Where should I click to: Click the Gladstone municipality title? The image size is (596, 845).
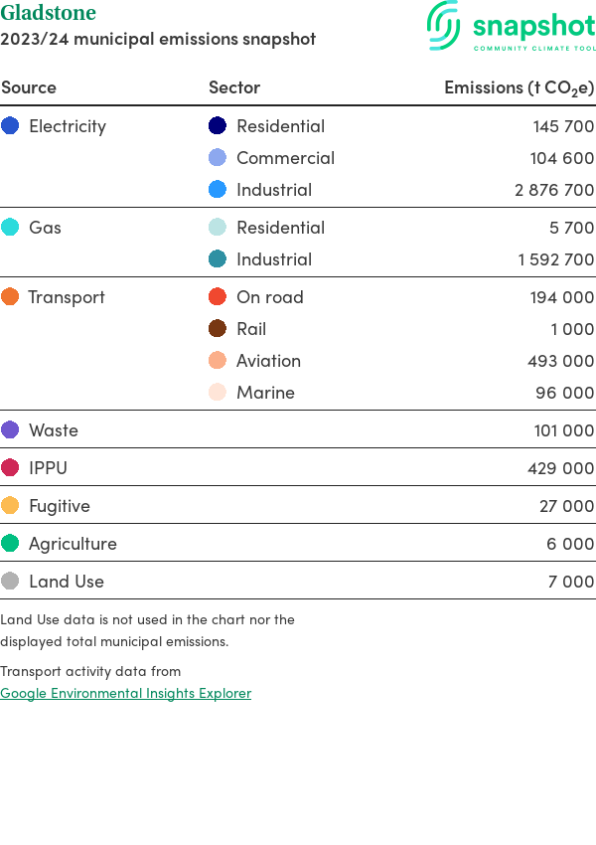(x=49, y=13)
